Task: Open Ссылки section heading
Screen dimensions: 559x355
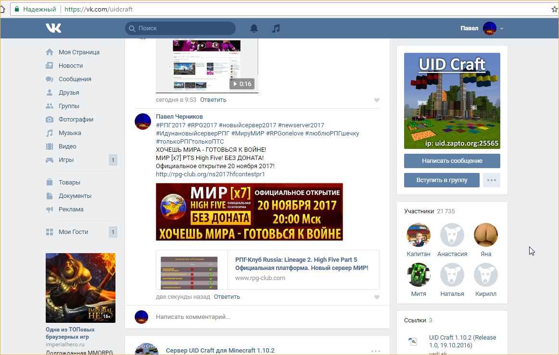Action: pos(415,320)
